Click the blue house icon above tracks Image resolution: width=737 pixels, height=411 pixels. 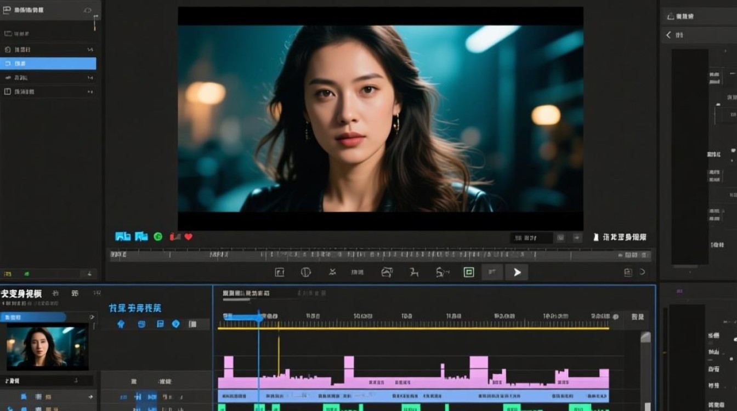click(x=121, y=324)
